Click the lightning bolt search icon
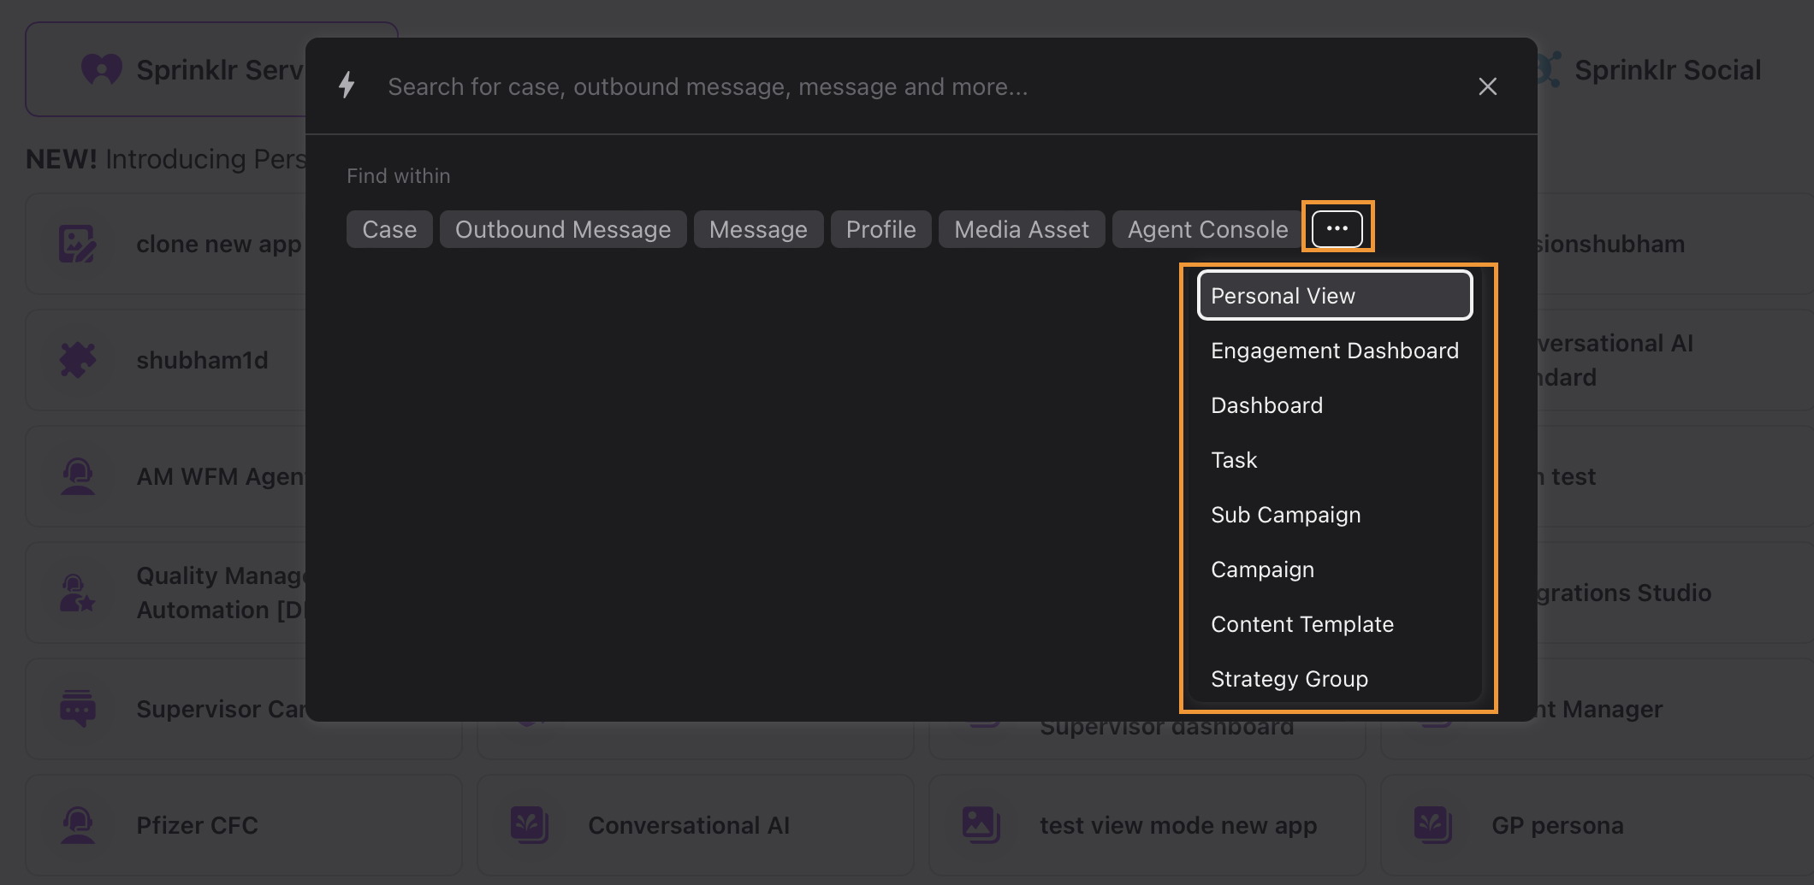 coord(347,86)
